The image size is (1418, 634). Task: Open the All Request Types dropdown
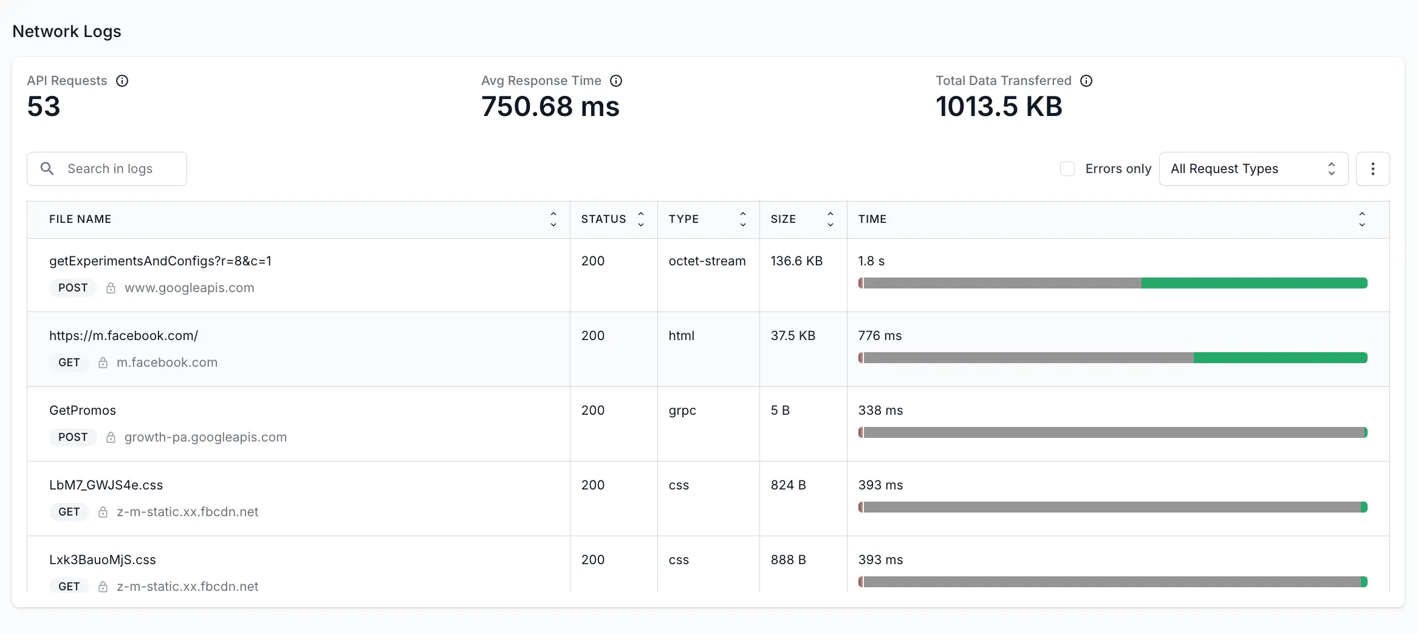pos(1253,169)
